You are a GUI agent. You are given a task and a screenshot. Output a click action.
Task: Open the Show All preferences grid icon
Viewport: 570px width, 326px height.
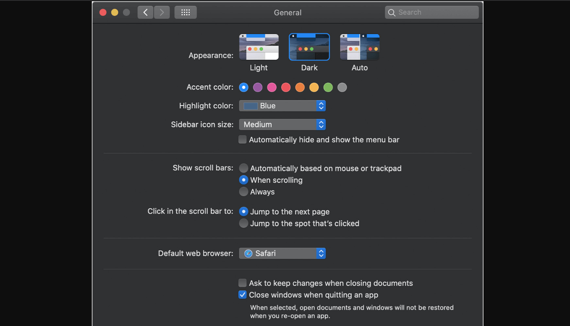[186, 12]
